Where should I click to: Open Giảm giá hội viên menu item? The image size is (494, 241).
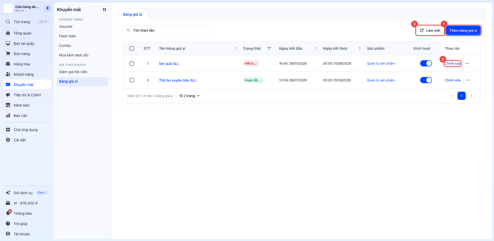(x=82, y=72)
